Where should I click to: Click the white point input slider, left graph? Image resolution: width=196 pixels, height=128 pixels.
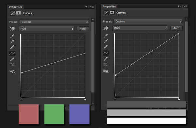[x=85, y=99]
